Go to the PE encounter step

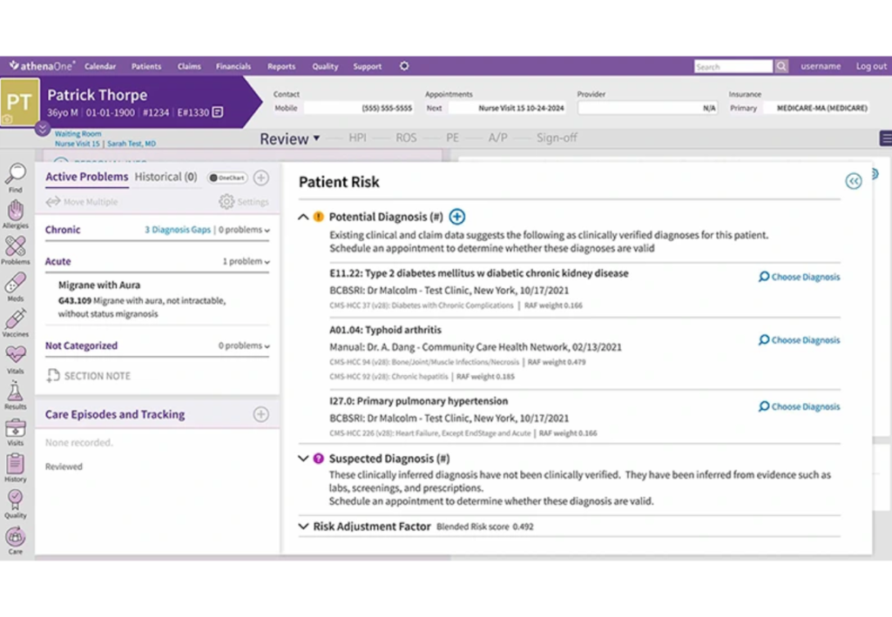point(452,137)
